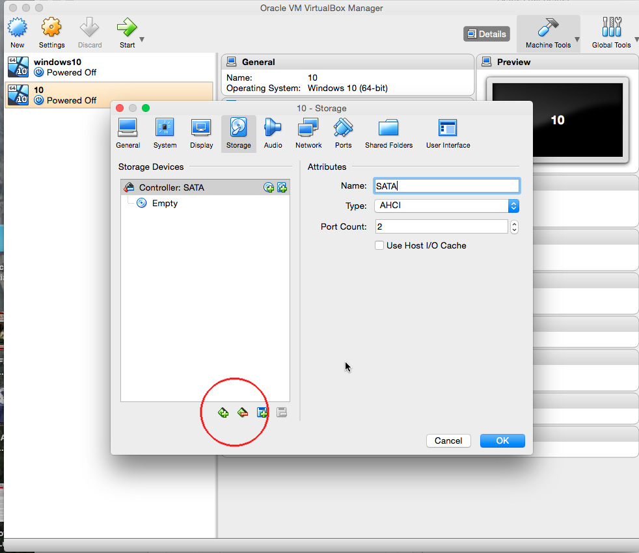Switch to the Audio settings tab

click(x=273, y=133)
